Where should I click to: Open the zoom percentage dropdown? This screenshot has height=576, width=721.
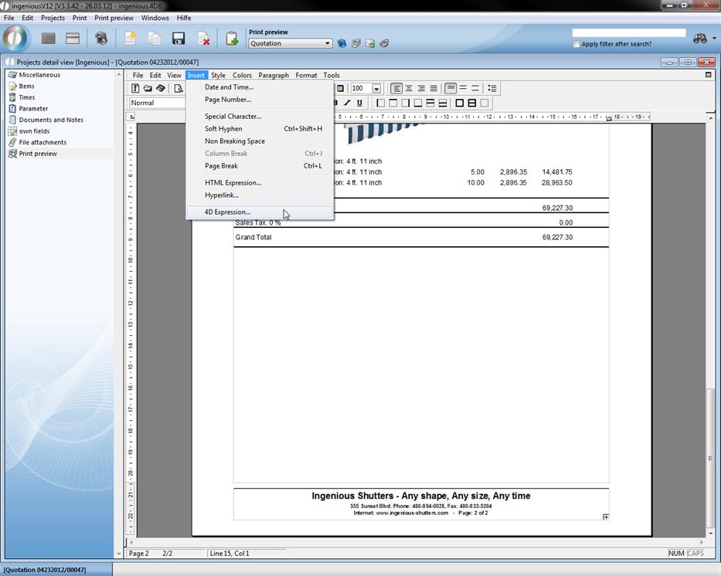[376, 89]
